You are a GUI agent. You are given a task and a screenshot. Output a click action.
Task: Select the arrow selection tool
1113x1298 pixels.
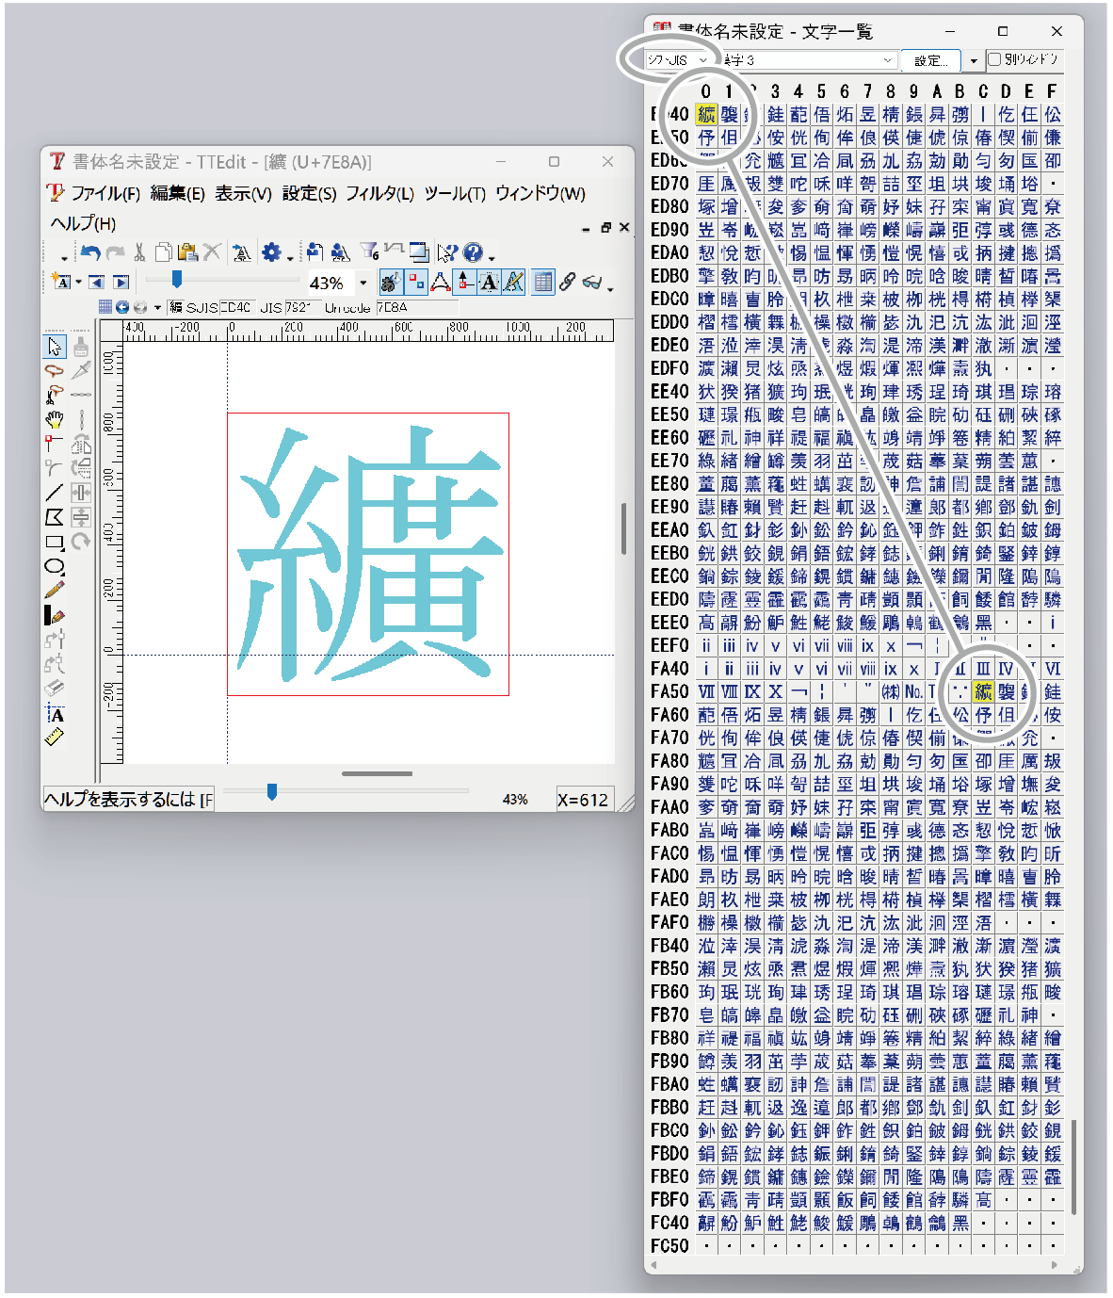point(55,347)
